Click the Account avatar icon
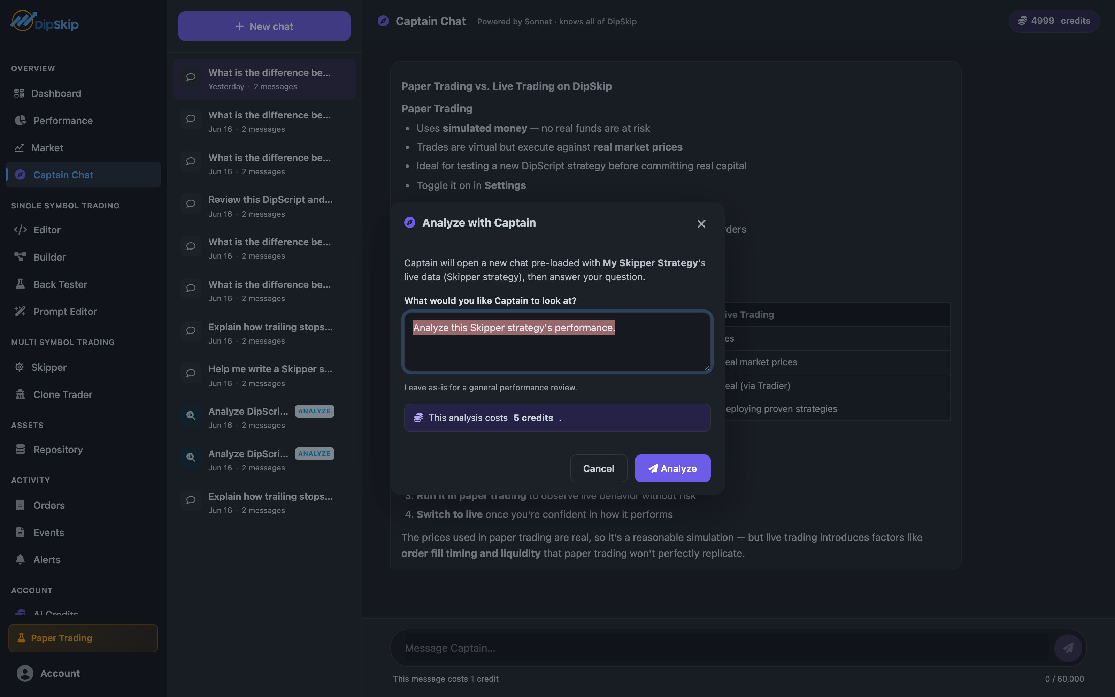 (x=25, y=673)
